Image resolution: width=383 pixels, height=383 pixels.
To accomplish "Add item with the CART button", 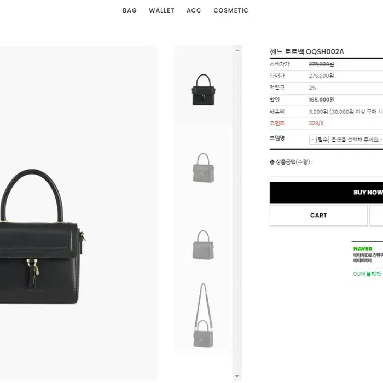I will (x=318, y=216).
